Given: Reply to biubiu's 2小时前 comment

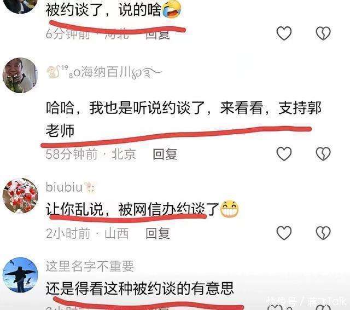Looking at the screenshot, I should pos(158,233).
